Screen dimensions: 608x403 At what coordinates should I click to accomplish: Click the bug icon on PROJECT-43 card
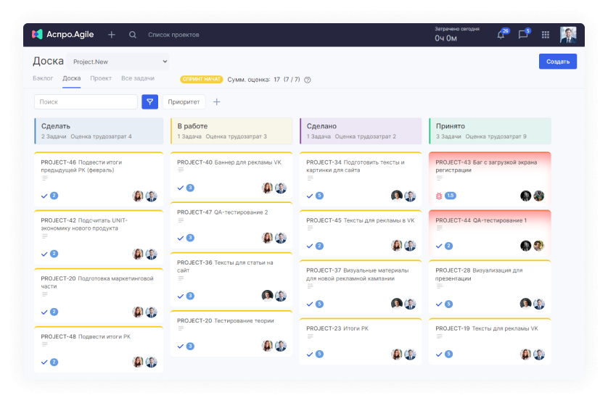click(439, 196)
